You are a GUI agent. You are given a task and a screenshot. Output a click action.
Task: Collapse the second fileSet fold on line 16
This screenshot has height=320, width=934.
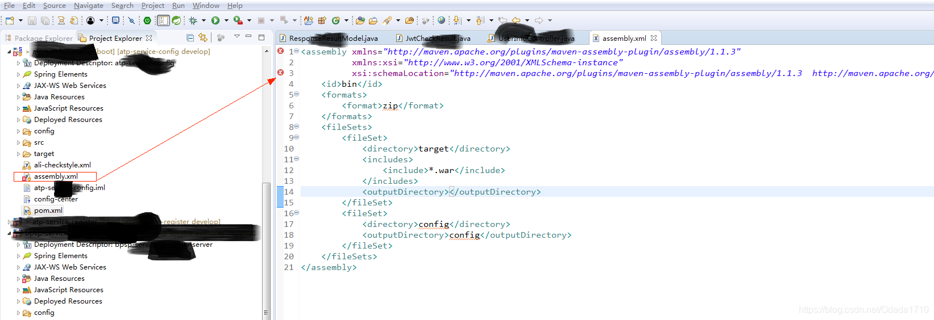(297, 213)
